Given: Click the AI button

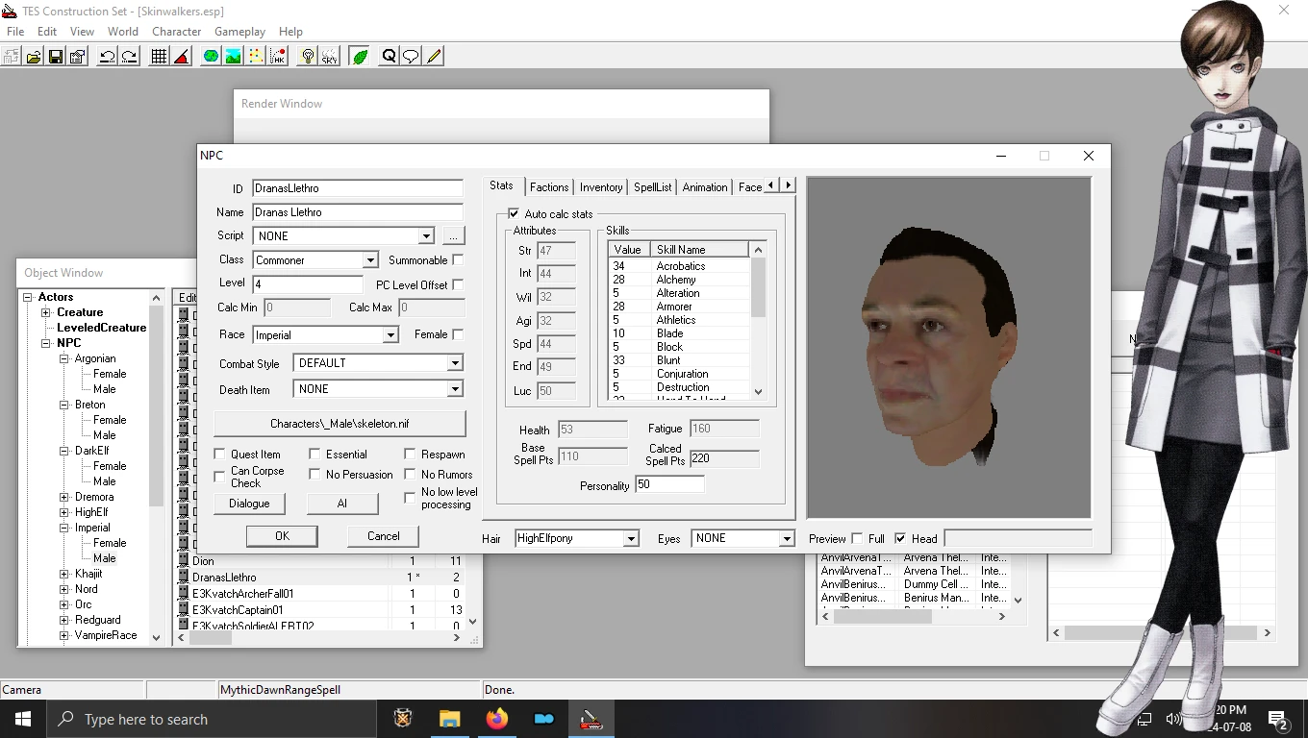Looking at the screenshot, I should (341, 504).
